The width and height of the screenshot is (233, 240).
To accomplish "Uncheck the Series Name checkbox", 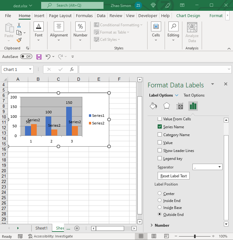I will pos(160,127).
